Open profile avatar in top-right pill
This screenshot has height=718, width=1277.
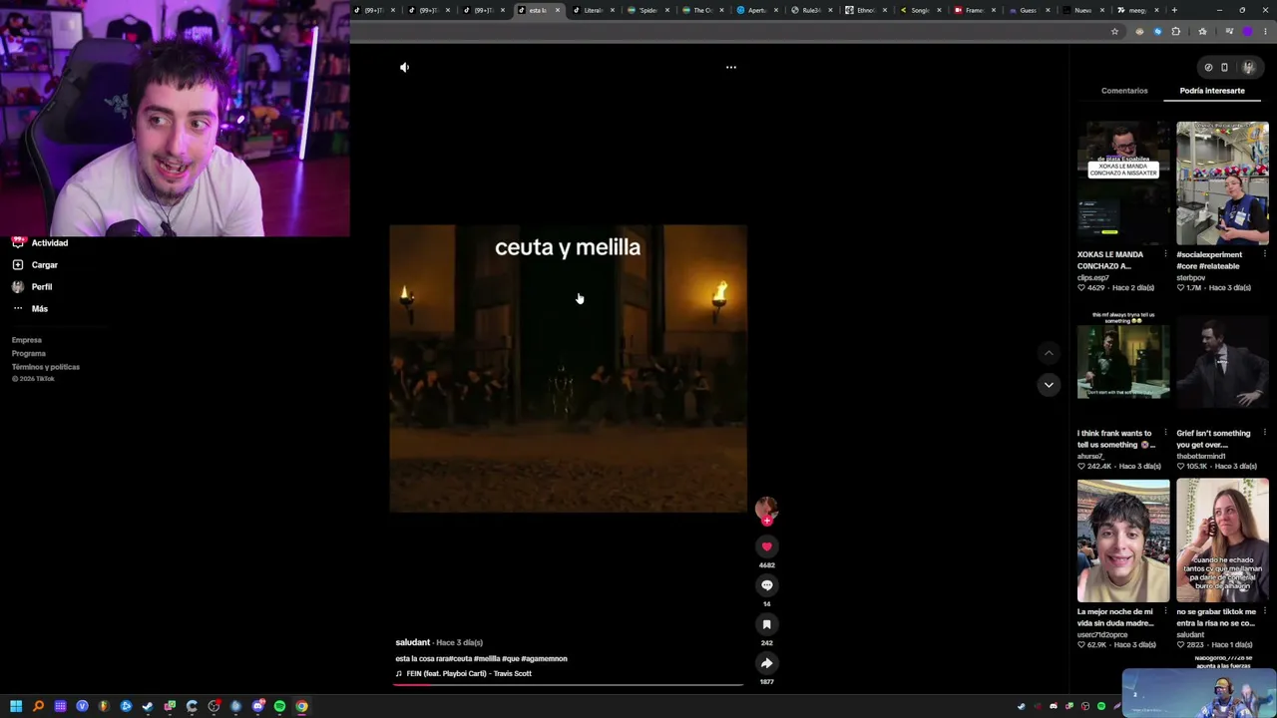[1248, 68]
